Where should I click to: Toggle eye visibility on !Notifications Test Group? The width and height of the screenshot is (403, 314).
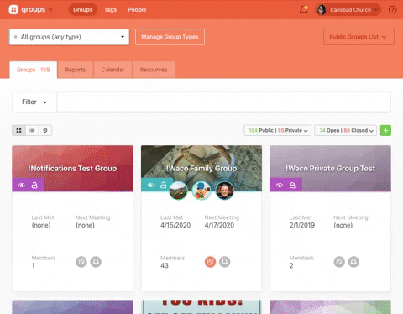(x=22, y=185)
